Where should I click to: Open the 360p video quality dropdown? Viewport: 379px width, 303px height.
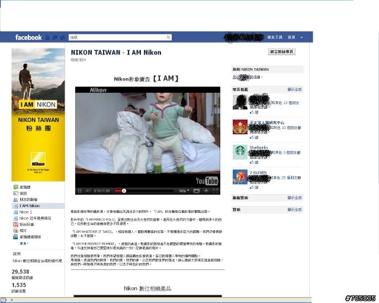[184, 191]
